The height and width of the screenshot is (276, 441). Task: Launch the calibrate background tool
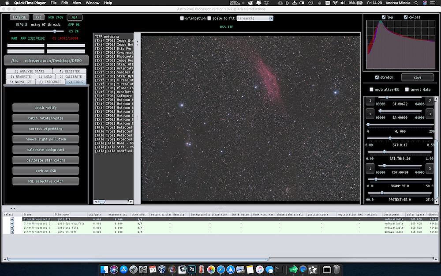(46, 150)
